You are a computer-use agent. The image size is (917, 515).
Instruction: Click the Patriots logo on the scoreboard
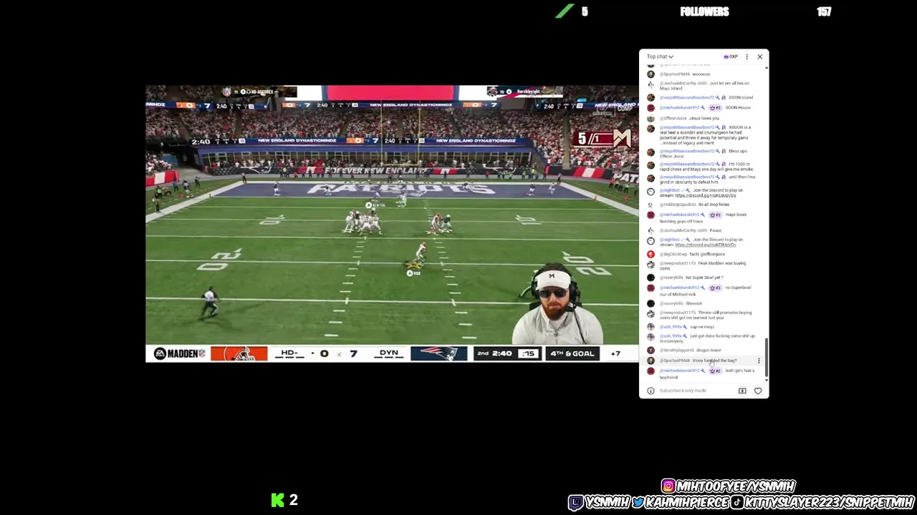pos(438,353)
